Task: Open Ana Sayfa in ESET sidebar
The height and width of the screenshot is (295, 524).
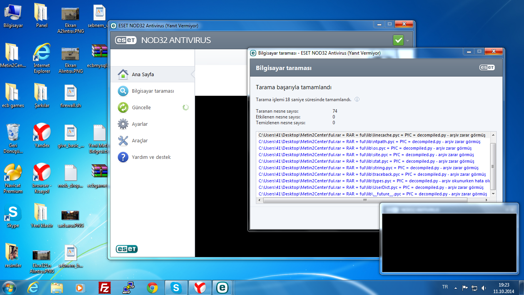Action: pos(152,74)
